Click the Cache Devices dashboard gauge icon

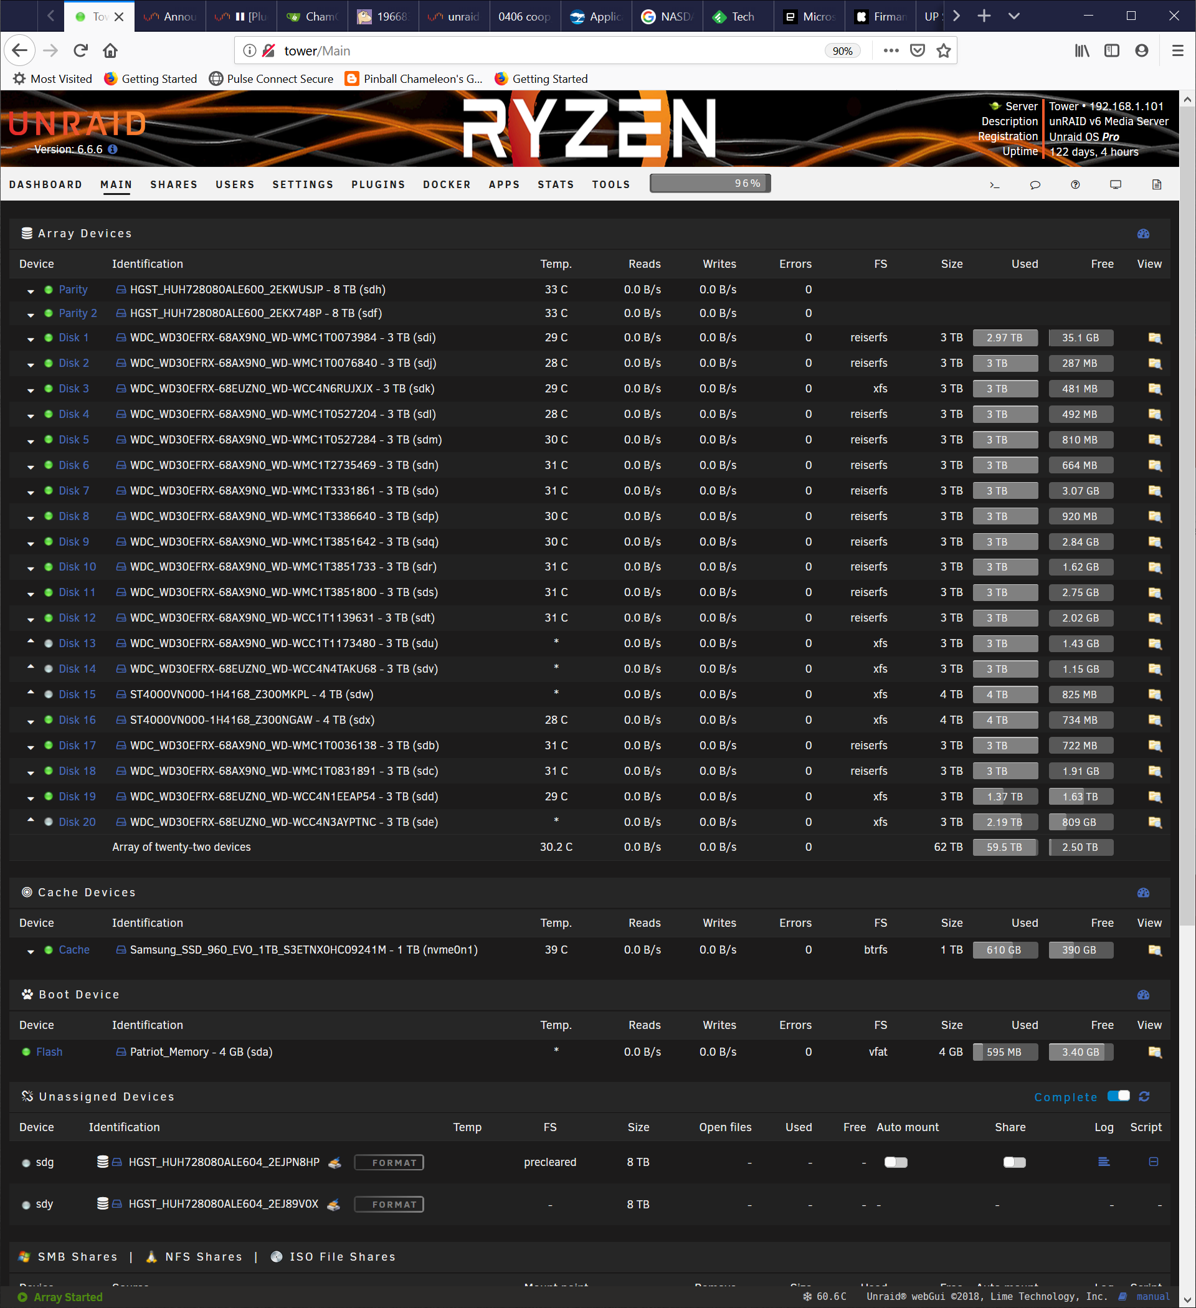pyautogui.click(x=1144, y=893)
